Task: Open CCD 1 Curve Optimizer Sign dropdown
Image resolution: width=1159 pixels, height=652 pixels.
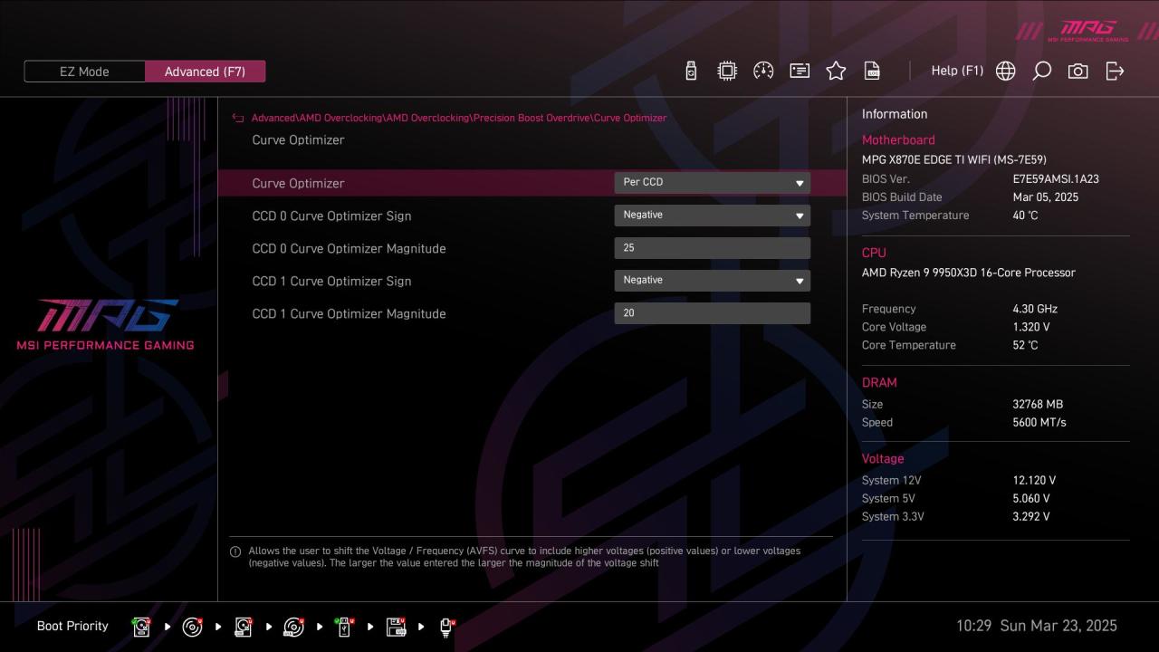Action: [712, 281]
